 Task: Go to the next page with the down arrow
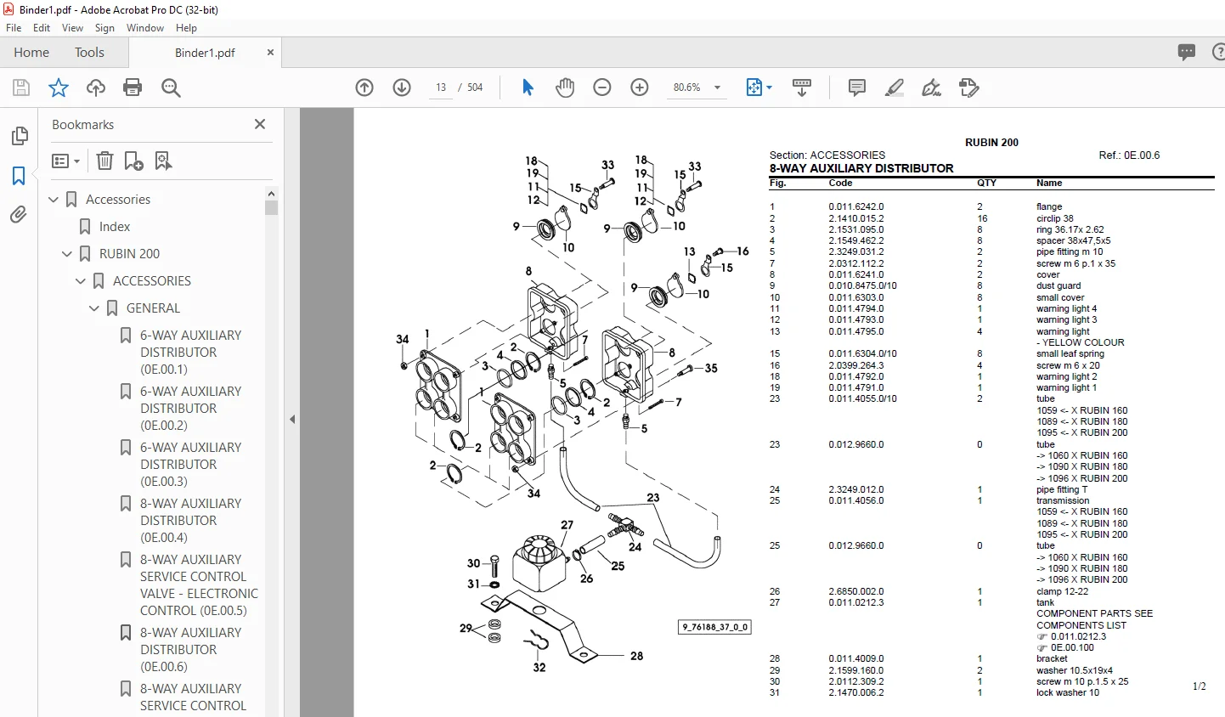(402, 88)
